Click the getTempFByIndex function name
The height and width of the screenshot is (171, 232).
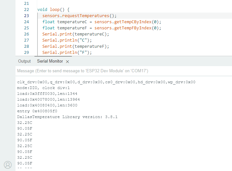coord(132,28)
